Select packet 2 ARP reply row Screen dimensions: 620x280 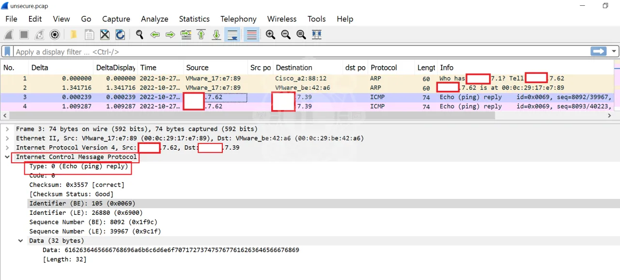click(307, 88)
